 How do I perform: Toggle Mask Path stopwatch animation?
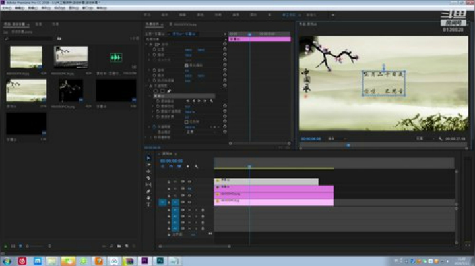click(x=158, y=101)
